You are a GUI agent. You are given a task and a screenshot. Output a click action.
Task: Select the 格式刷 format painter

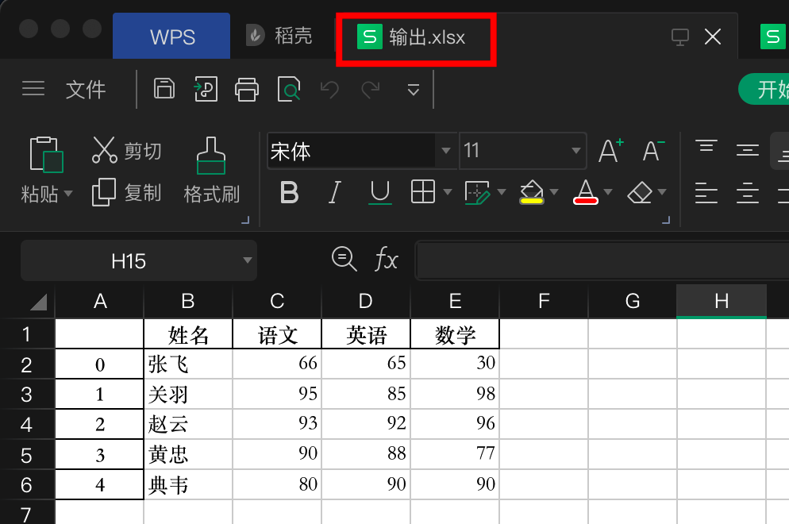pos(211,170)
